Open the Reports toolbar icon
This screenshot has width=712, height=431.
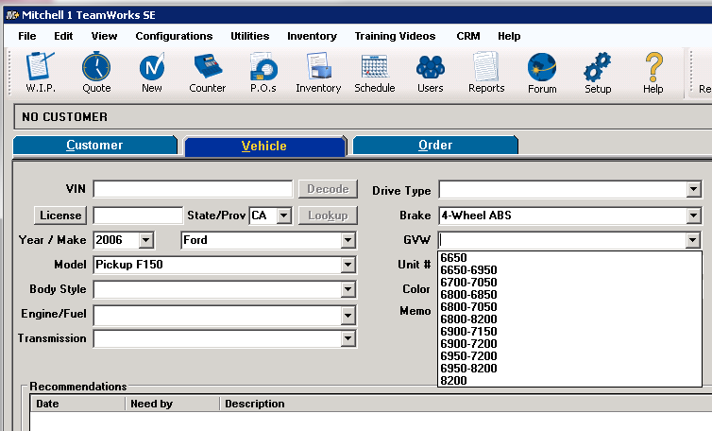(486, 72)
